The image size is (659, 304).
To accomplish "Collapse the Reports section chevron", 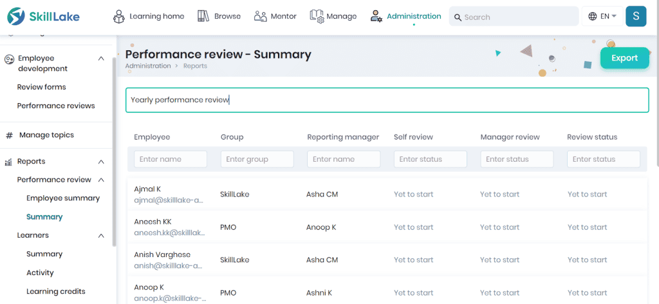I will tap(101, 162).
